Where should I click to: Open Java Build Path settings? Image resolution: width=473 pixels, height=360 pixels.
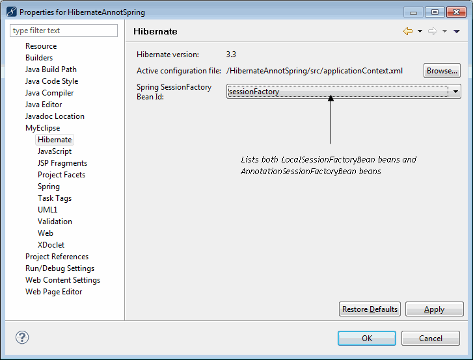click(x=51, y=70)
